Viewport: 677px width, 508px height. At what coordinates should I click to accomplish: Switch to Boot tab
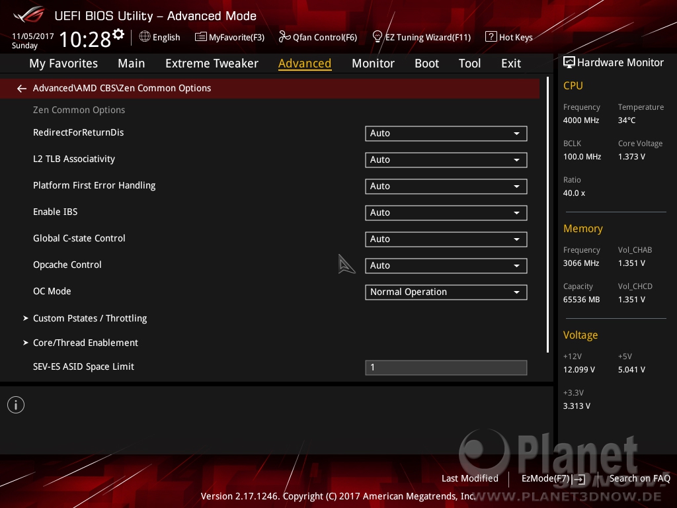[426, 63]
